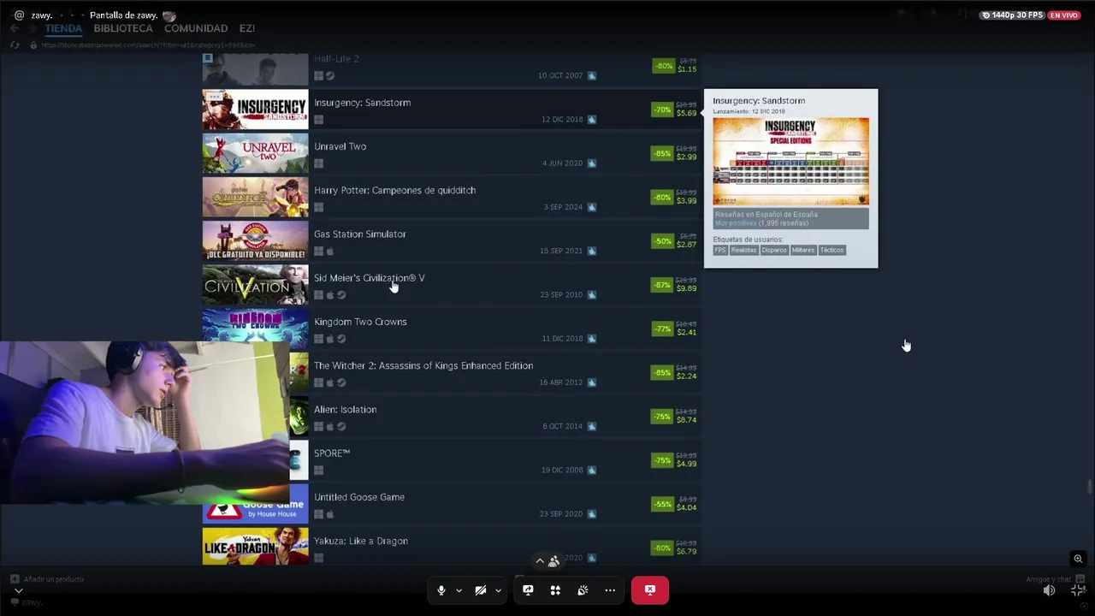Image resolution: width=1095 pixels, height=616 pixels.
Task: Open more options three dots
Action: pyautogui.click(x=610, y=590)
